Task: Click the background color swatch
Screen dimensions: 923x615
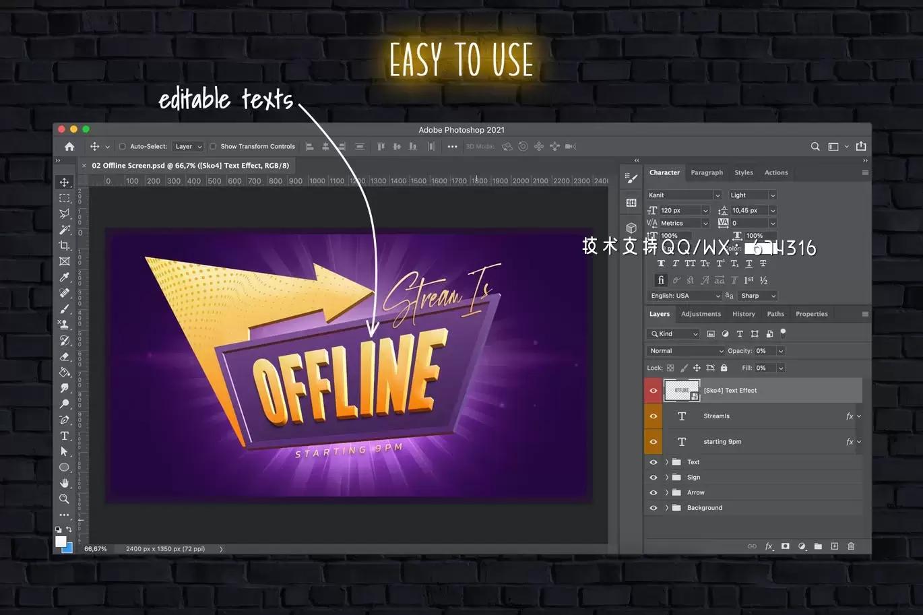Action: tap(68, 548)
